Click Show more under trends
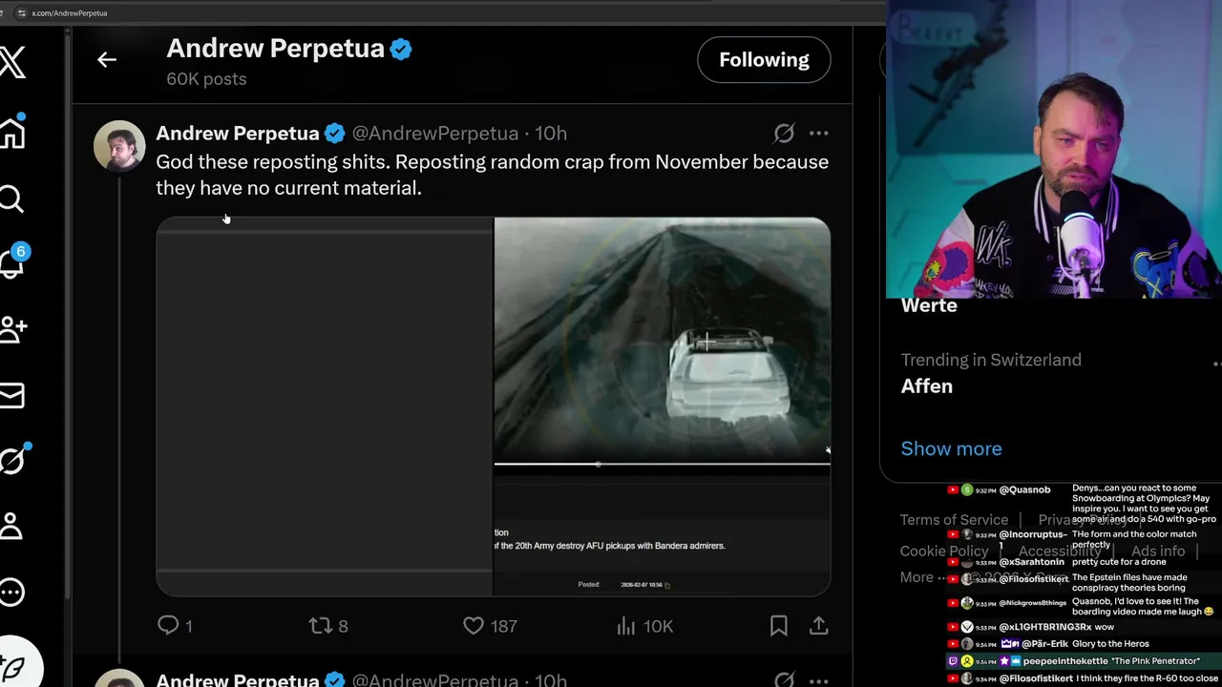This screenshot has height=687, width=1222. (x=952, y=448)
